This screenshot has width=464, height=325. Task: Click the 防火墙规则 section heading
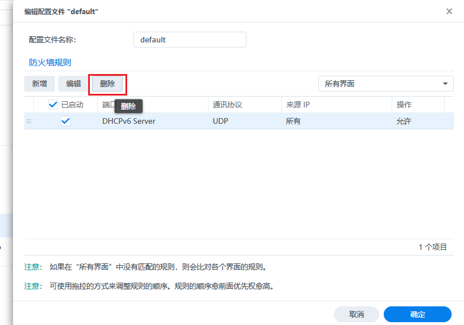point(50,63)
